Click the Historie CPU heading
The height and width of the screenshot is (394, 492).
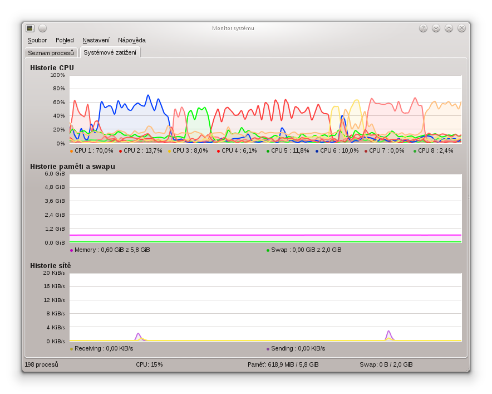52,68
